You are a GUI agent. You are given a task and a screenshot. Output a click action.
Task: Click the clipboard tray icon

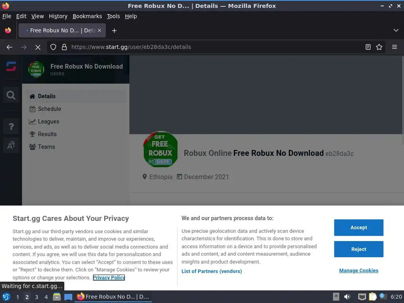click(372, 297)
